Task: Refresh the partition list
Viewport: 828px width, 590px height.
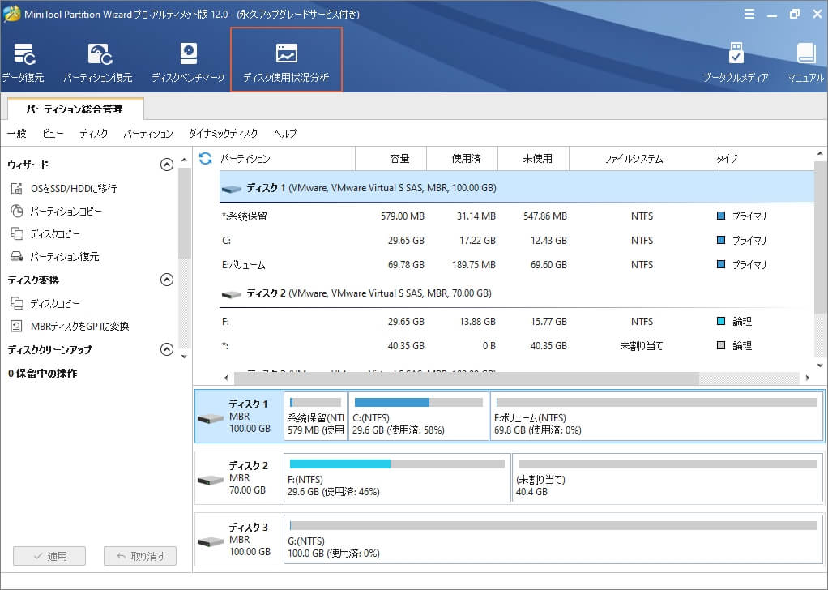Action: tap(206, 158)
